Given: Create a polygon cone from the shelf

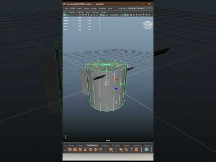Looking at the screenshot, I should pyautogui.click(x=85, y=149).
